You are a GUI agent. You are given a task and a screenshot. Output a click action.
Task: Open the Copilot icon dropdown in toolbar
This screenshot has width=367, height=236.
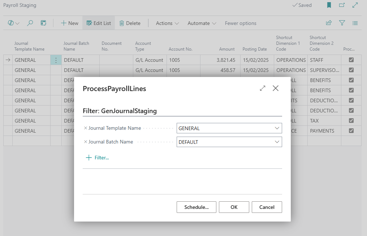click(x=14, y=23)
